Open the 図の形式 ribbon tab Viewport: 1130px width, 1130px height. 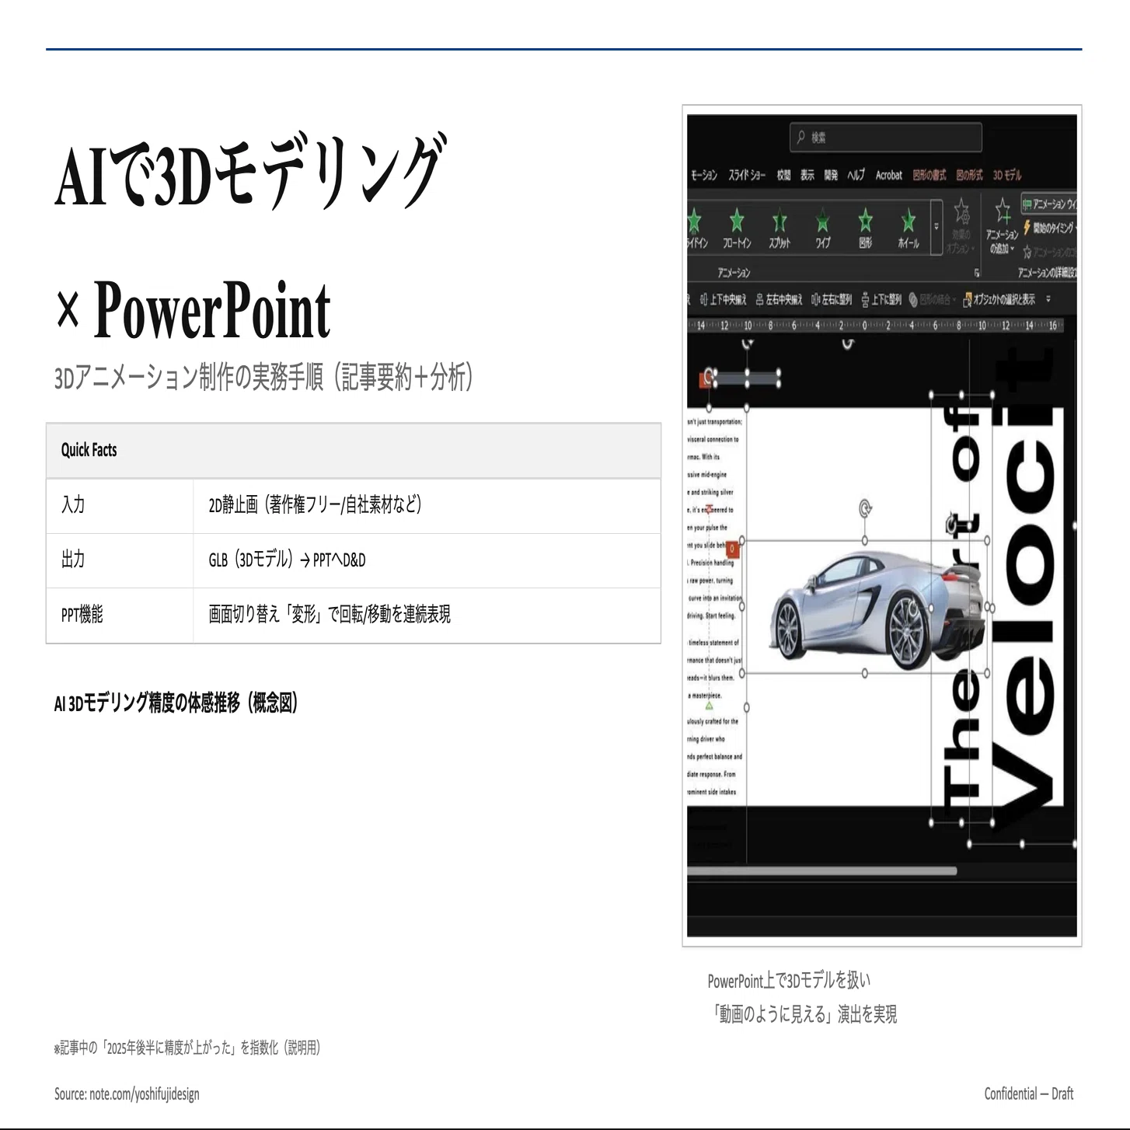point(969,175)
